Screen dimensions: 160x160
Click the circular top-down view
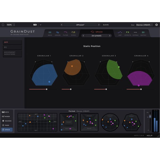click(x=110, y=122)
